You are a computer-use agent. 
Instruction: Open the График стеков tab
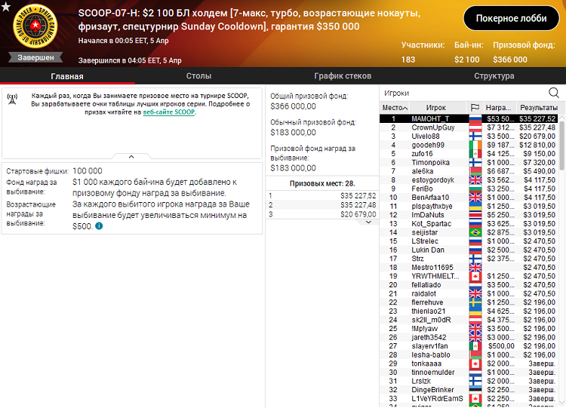coord(343,76)
